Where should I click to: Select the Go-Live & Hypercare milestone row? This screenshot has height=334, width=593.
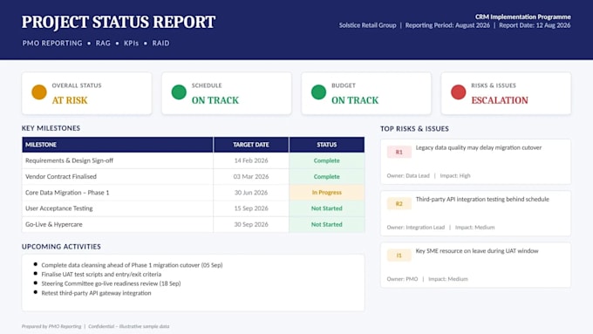point(194,224)
